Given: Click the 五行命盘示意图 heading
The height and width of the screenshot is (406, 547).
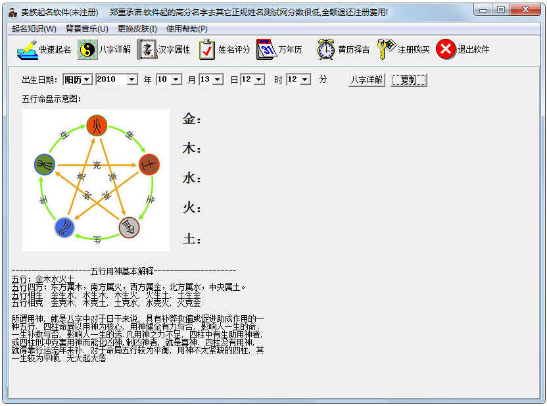Looking at the screenshot, I should tap(51, 99).
